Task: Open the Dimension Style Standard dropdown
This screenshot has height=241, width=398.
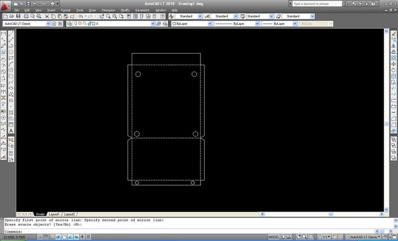Action: pos(235,16)
